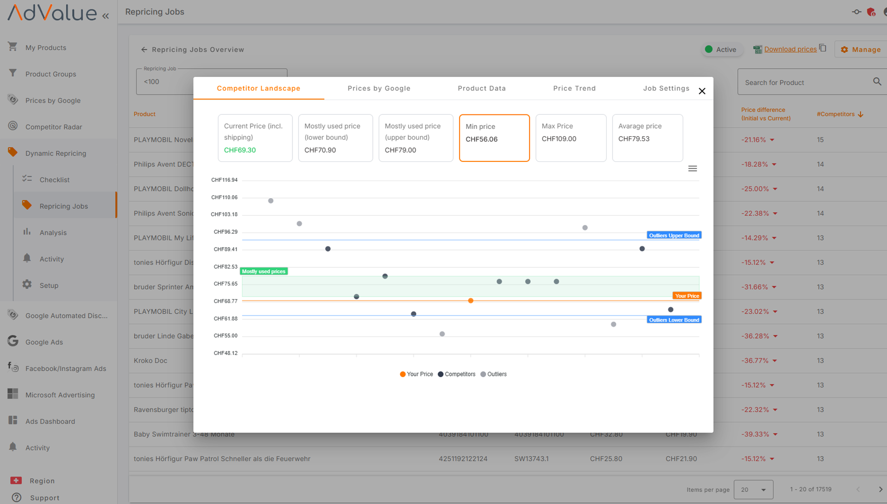Sort by Price difference column
The height and width of the screenshot is (504, 887).
(765, 114)
